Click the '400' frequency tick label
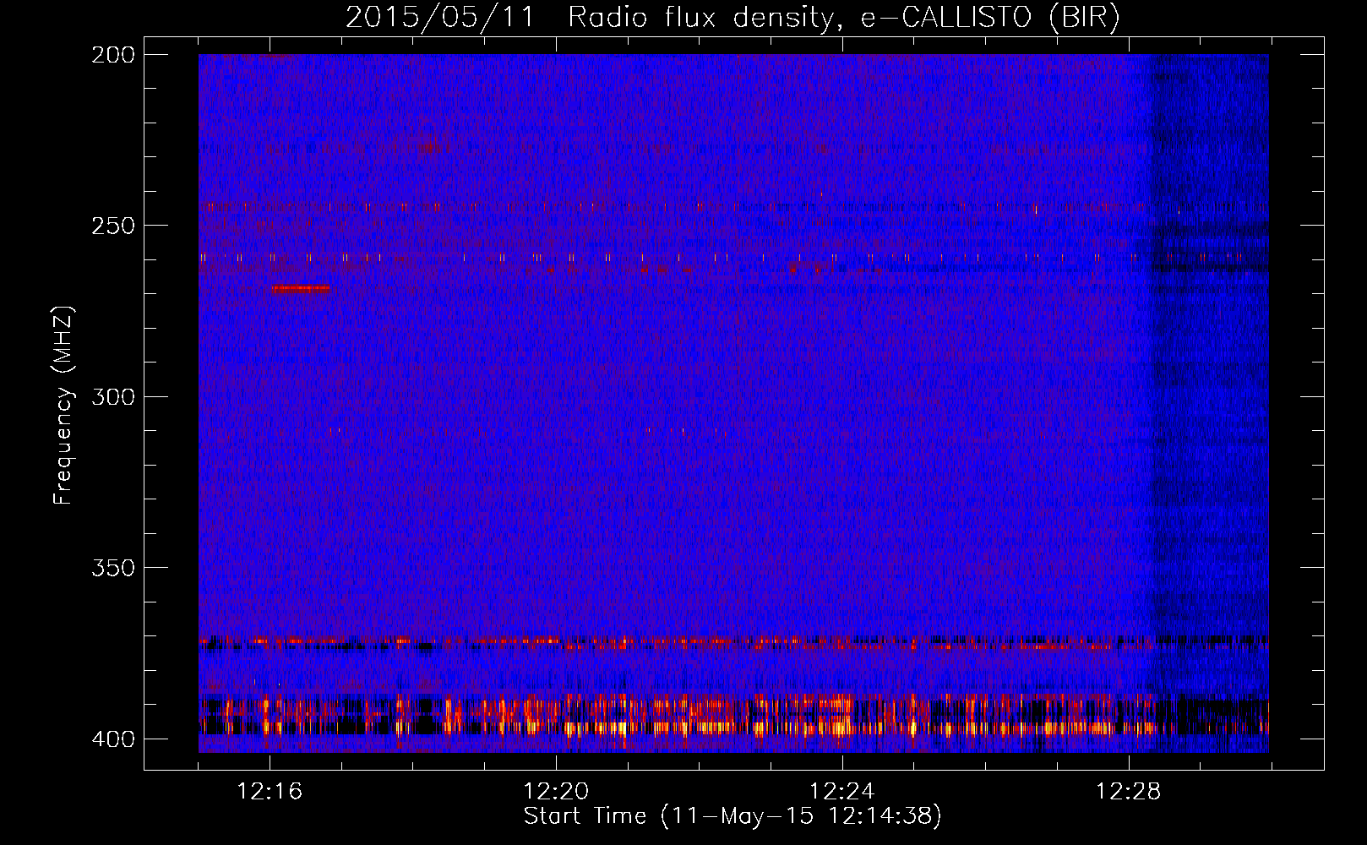The height and width of the screenshot is (845, 1367). tap(112, 739)
